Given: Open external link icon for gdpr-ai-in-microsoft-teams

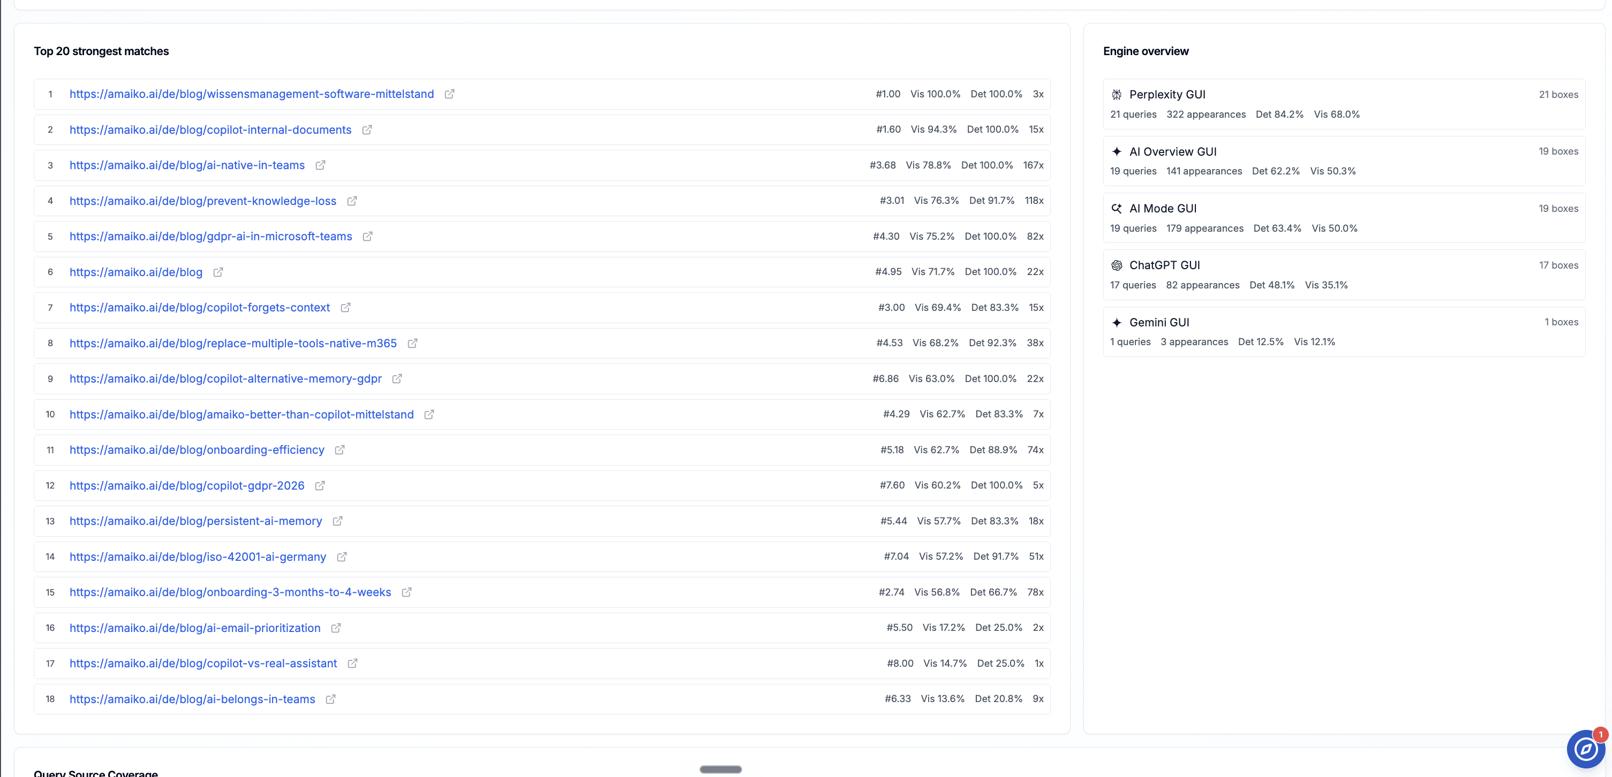Looking at the screenshot, I should pos(368,237).
